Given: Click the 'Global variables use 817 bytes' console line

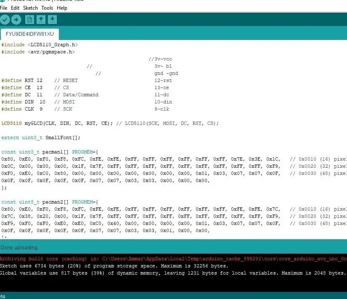Looking at the screenshot, I should coord(172,273).
